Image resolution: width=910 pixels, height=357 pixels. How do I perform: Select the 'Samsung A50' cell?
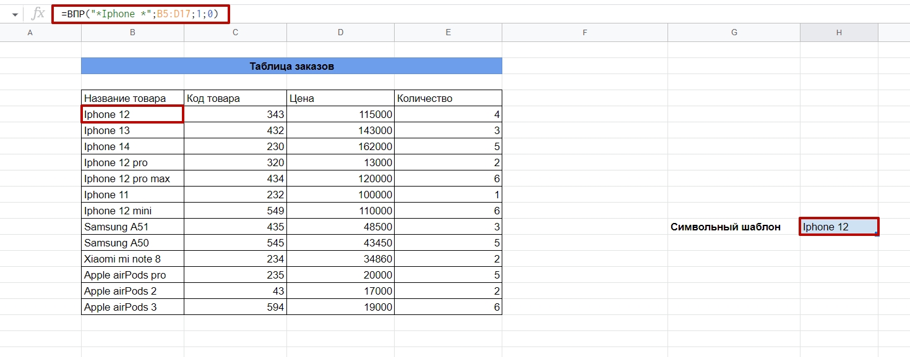(x=132, y=243)
